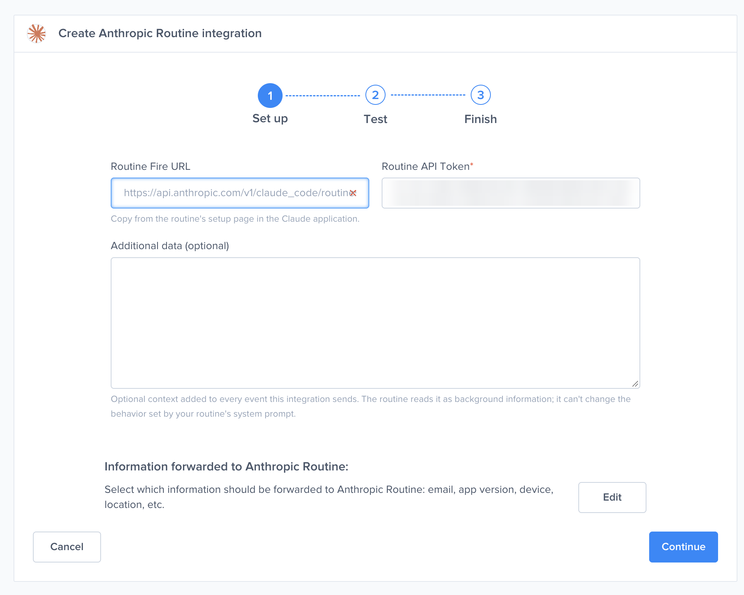
Task: Click the 'Additional data (optional)' label
Action: click(x=170, y=246)
